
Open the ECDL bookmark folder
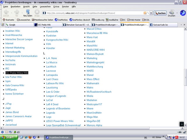pos(146,20)
